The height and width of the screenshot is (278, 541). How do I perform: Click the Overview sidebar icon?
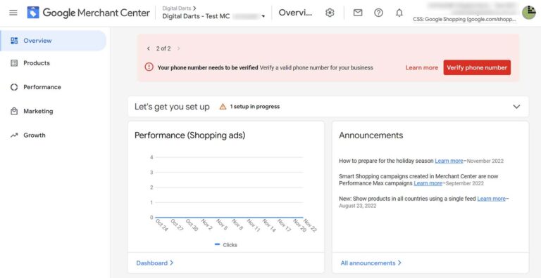click(x=14, y=41)
